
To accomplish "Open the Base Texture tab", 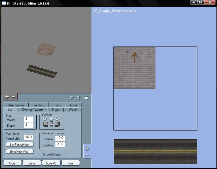I will click(x=16, y=105).
